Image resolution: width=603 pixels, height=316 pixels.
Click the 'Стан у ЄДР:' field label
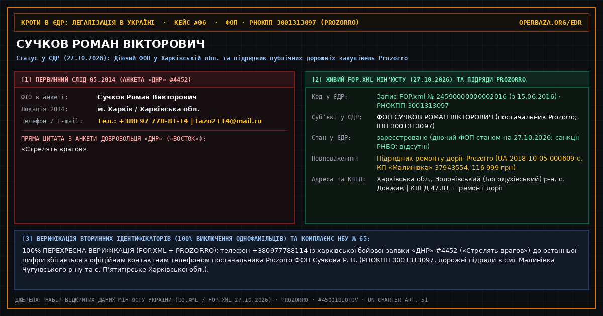coord(331,138)
